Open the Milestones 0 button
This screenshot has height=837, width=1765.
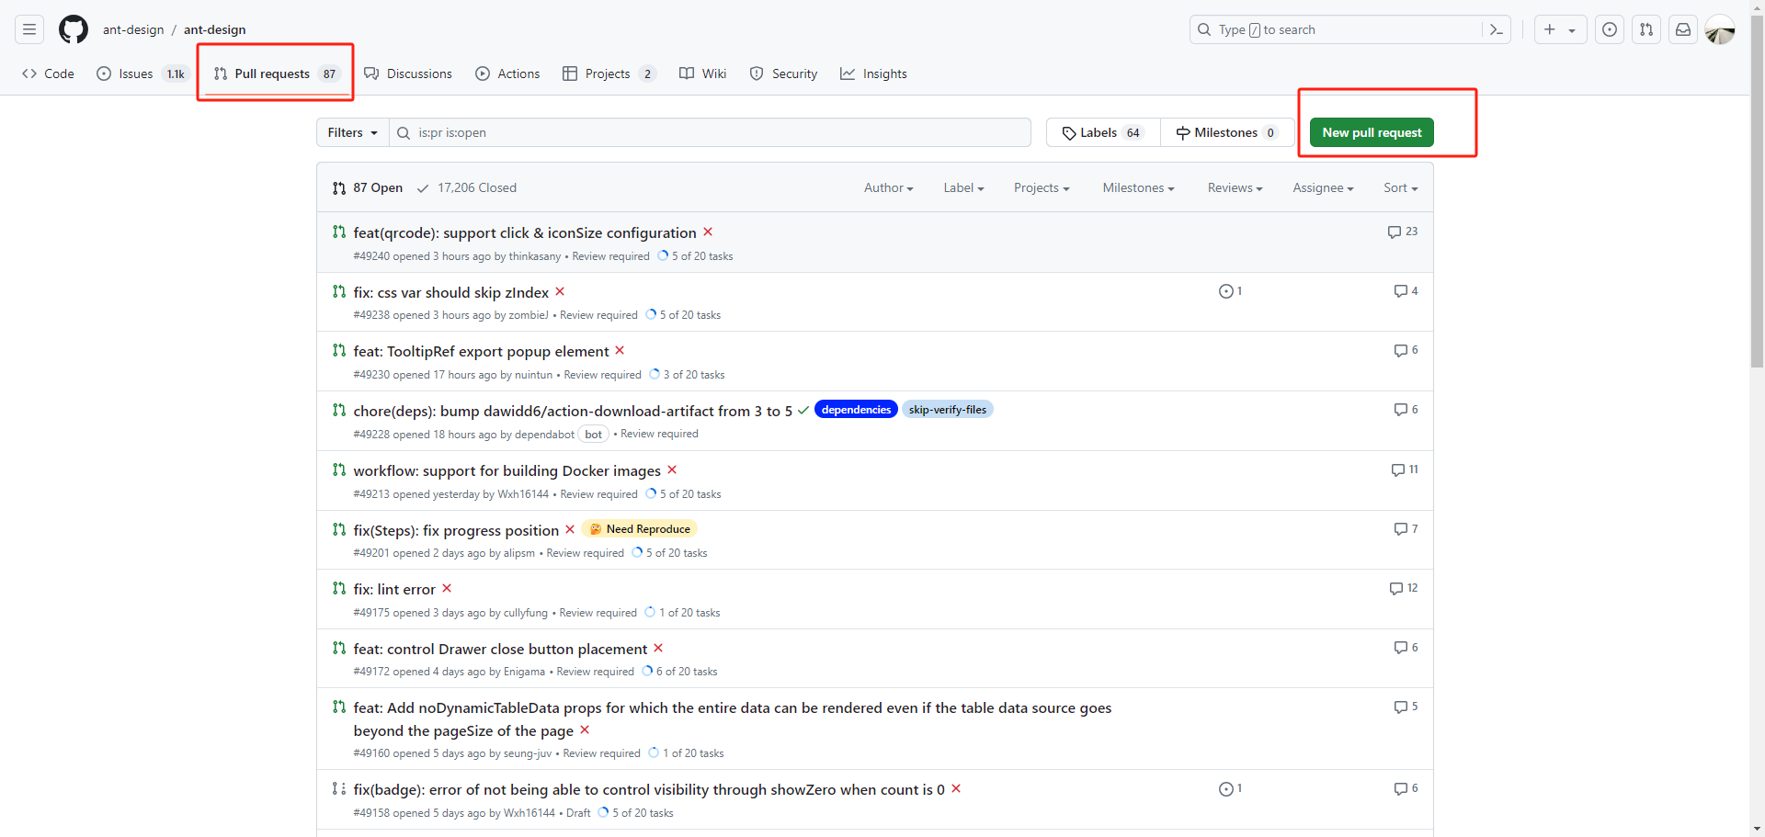pyautogui.click(x=1227, y=132)
